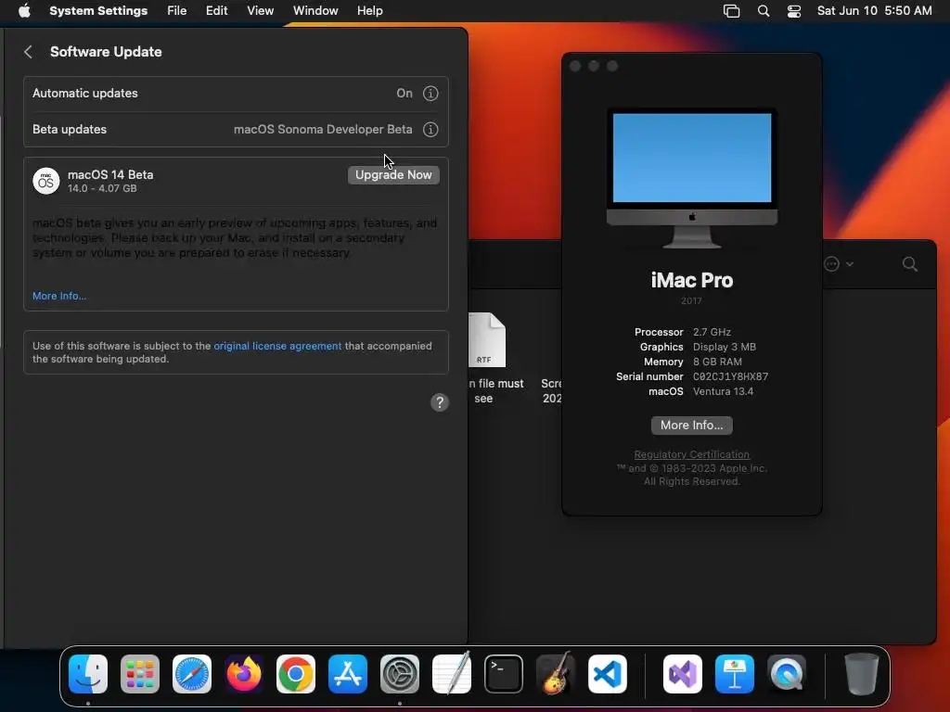
Task: Open the help question mark button
Action: click(x=439, y=402)
